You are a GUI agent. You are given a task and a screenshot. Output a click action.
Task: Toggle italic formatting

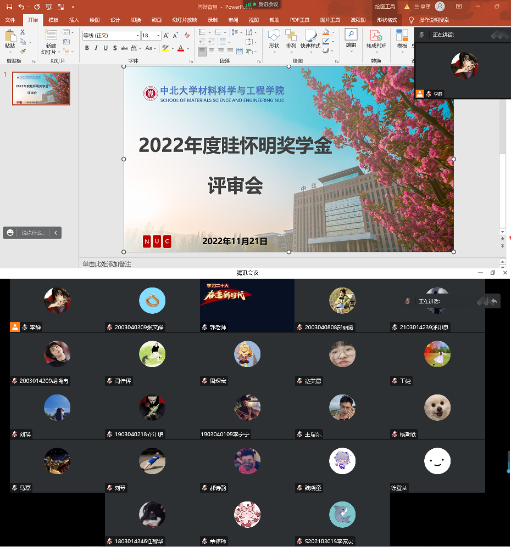[x=96, y=48]
